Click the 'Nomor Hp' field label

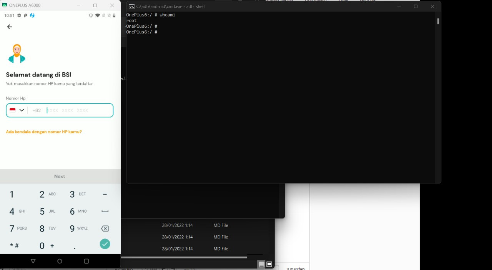pos(16,98)
